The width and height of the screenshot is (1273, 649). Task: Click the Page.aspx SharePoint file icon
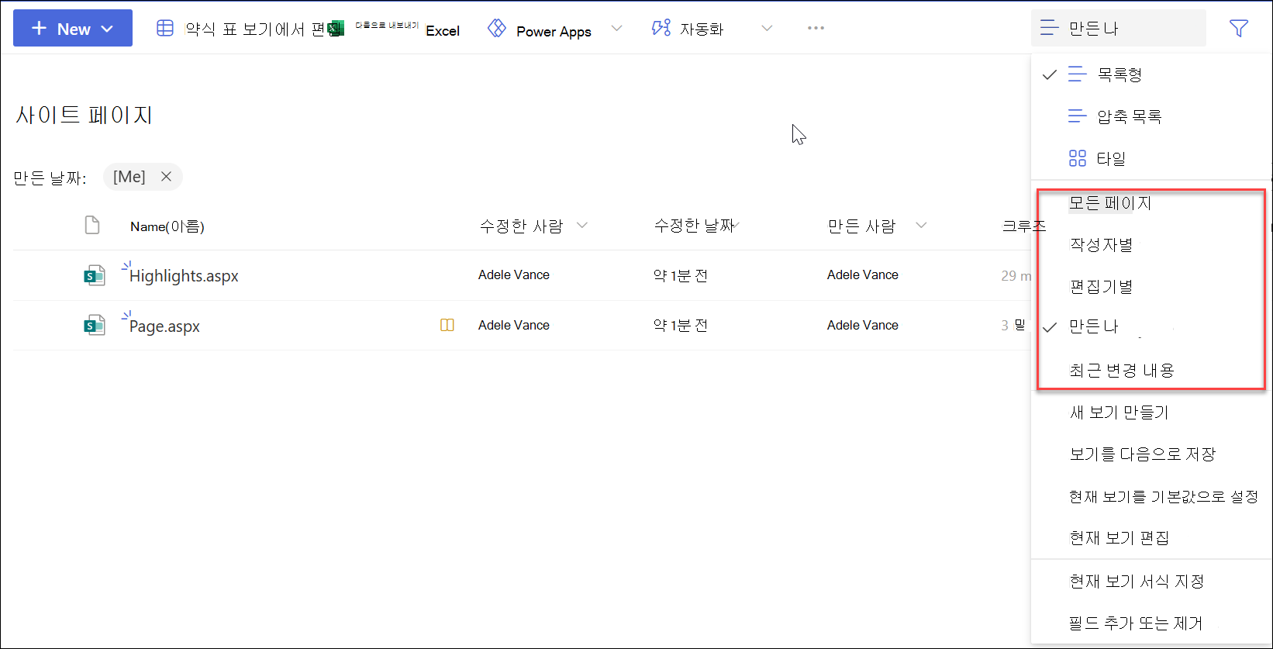95,326
